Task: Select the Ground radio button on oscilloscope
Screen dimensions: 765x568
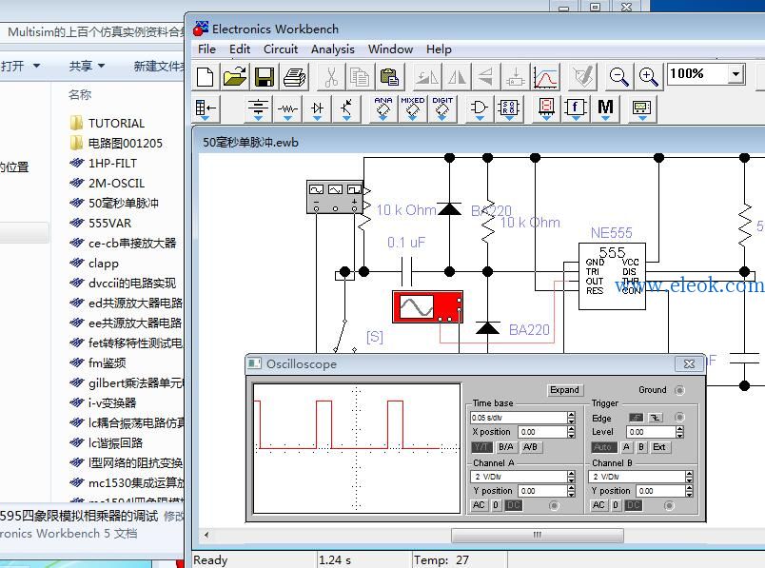Action: point(679,390)
